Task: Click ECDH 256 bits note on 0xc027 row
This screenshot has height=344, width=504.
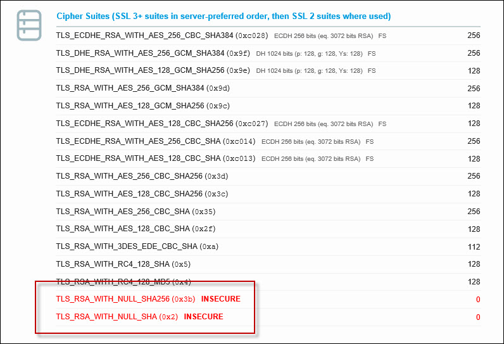Action: (324, 124)
